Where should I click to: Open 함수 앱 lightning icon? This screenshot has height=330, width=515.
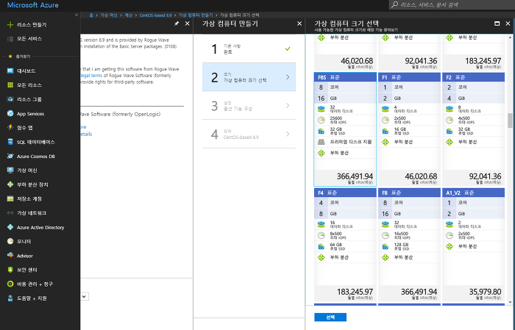tap(10, 128)
